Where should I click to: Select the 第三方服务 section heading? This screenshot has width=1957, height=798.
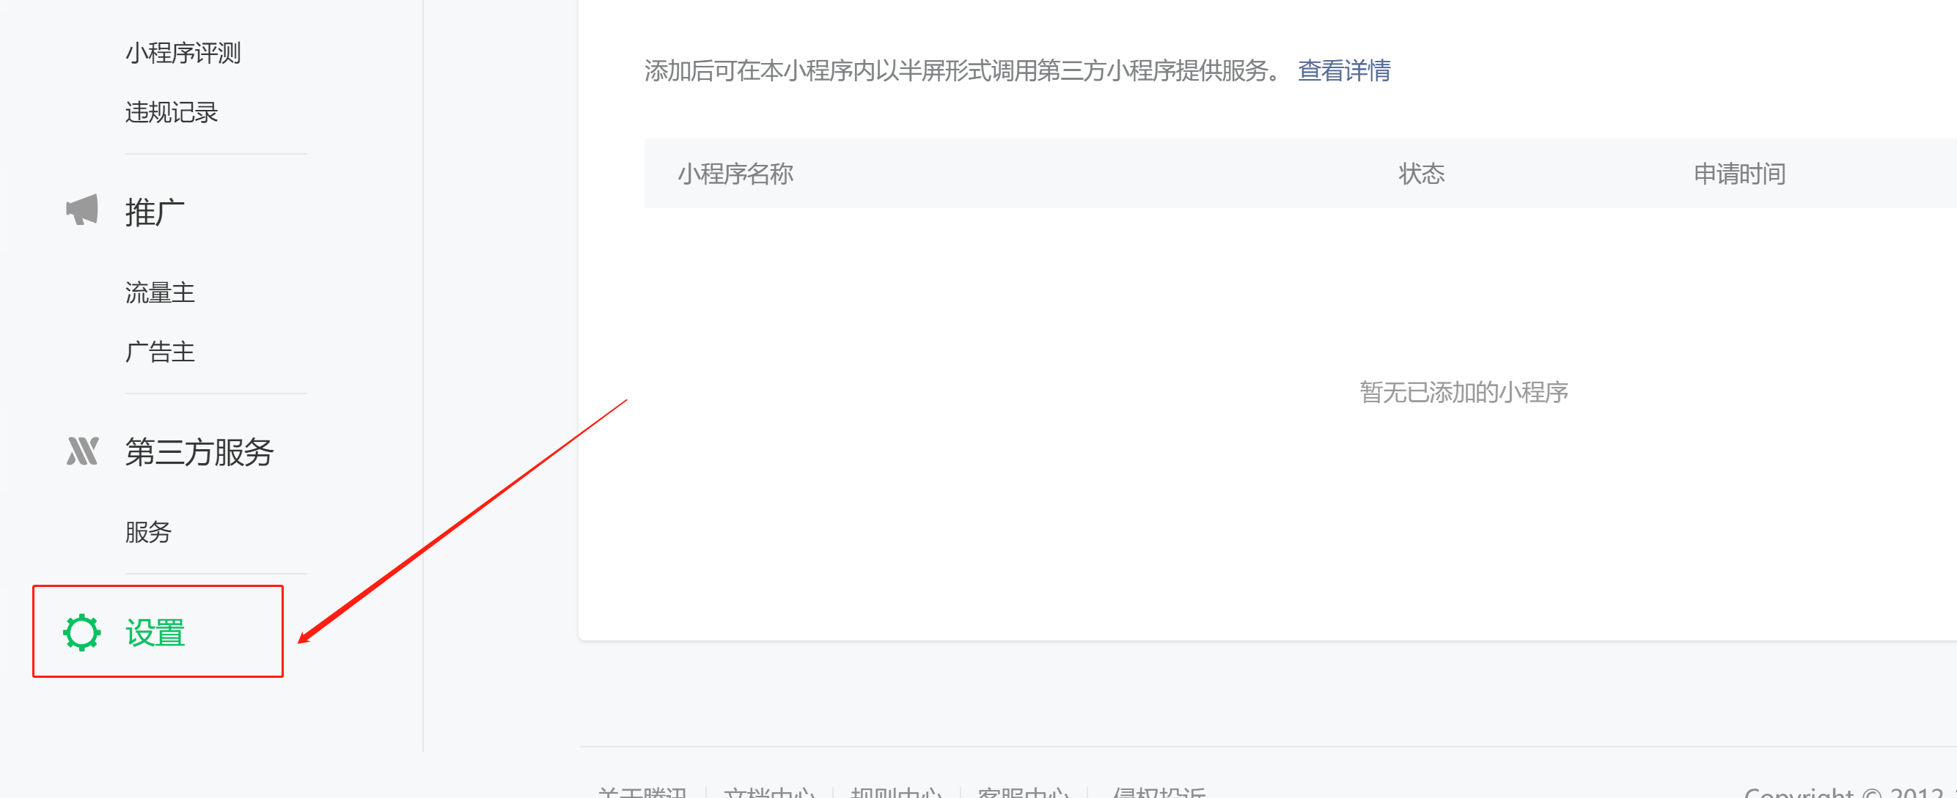tap(199, 452)
